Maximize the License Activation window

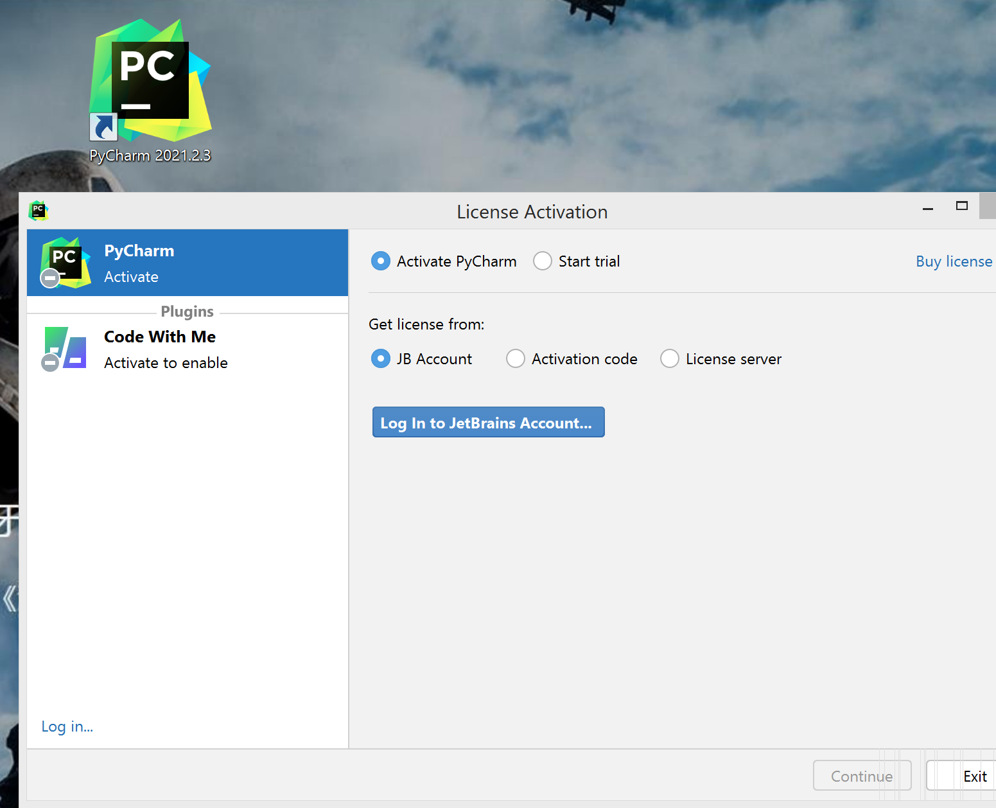[961, 206]
